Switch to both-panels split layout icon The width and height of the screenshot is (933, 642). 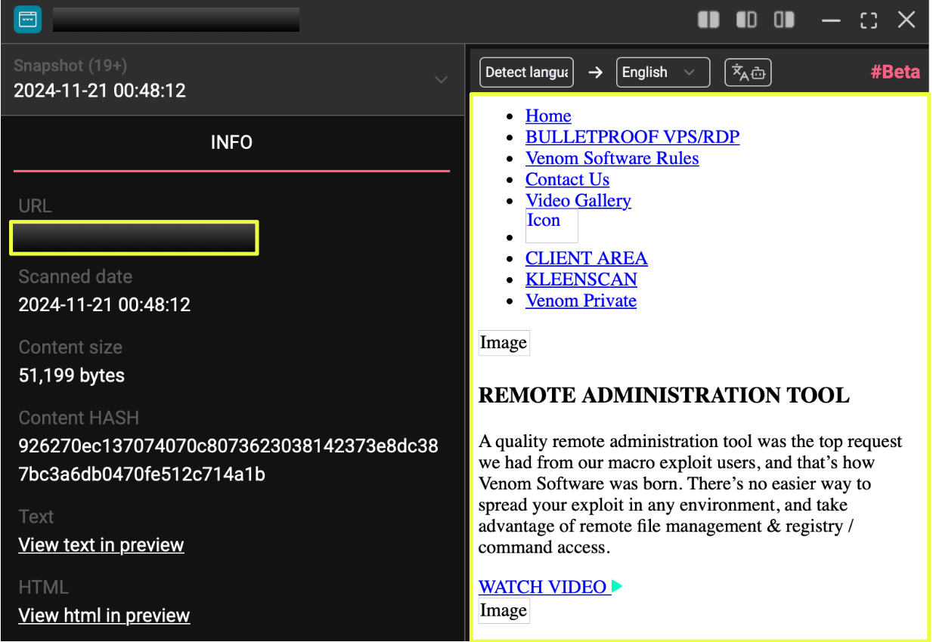(x=708, y=20)
